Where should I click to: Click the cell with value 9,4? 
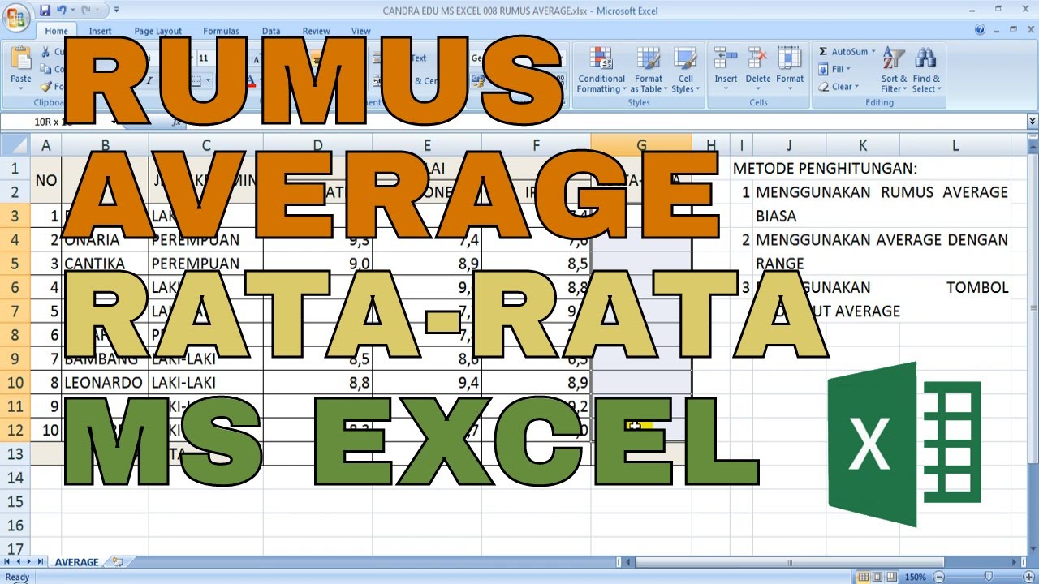coord(427,382)
